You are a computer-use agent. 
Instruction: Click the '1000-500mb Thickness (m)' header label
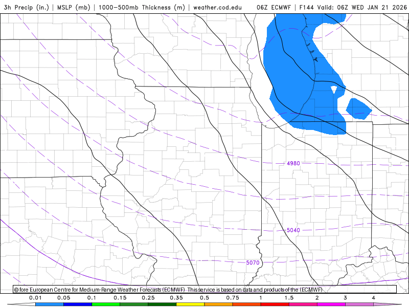(142, 7)
